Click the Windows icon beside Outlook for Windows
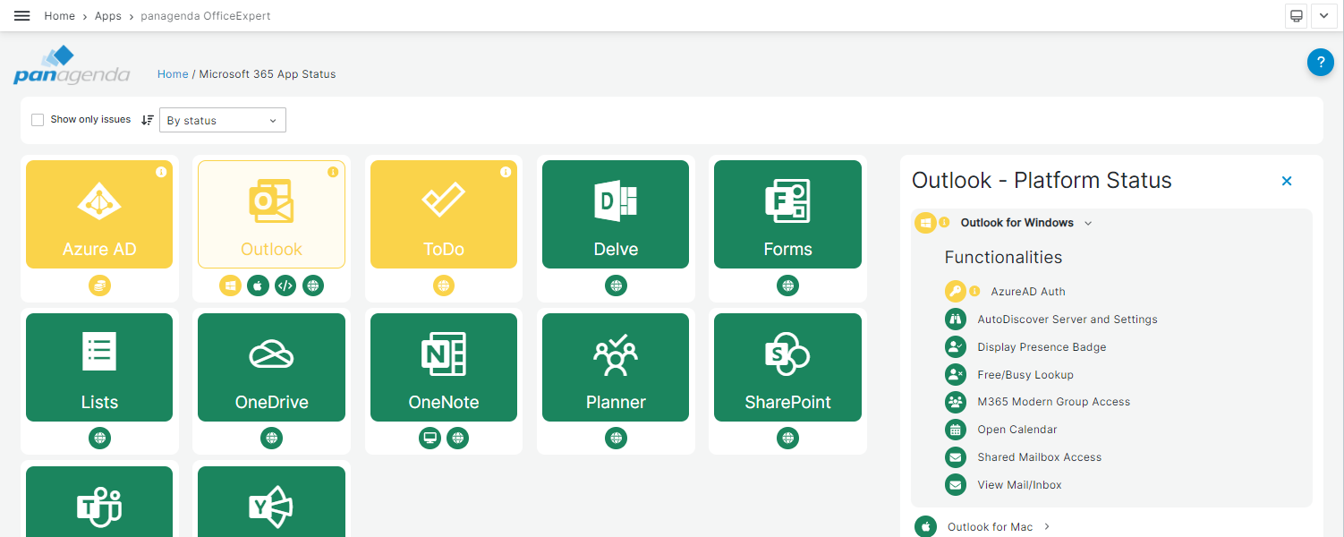Screen dimensions: 1344x537 pos(925,223)
